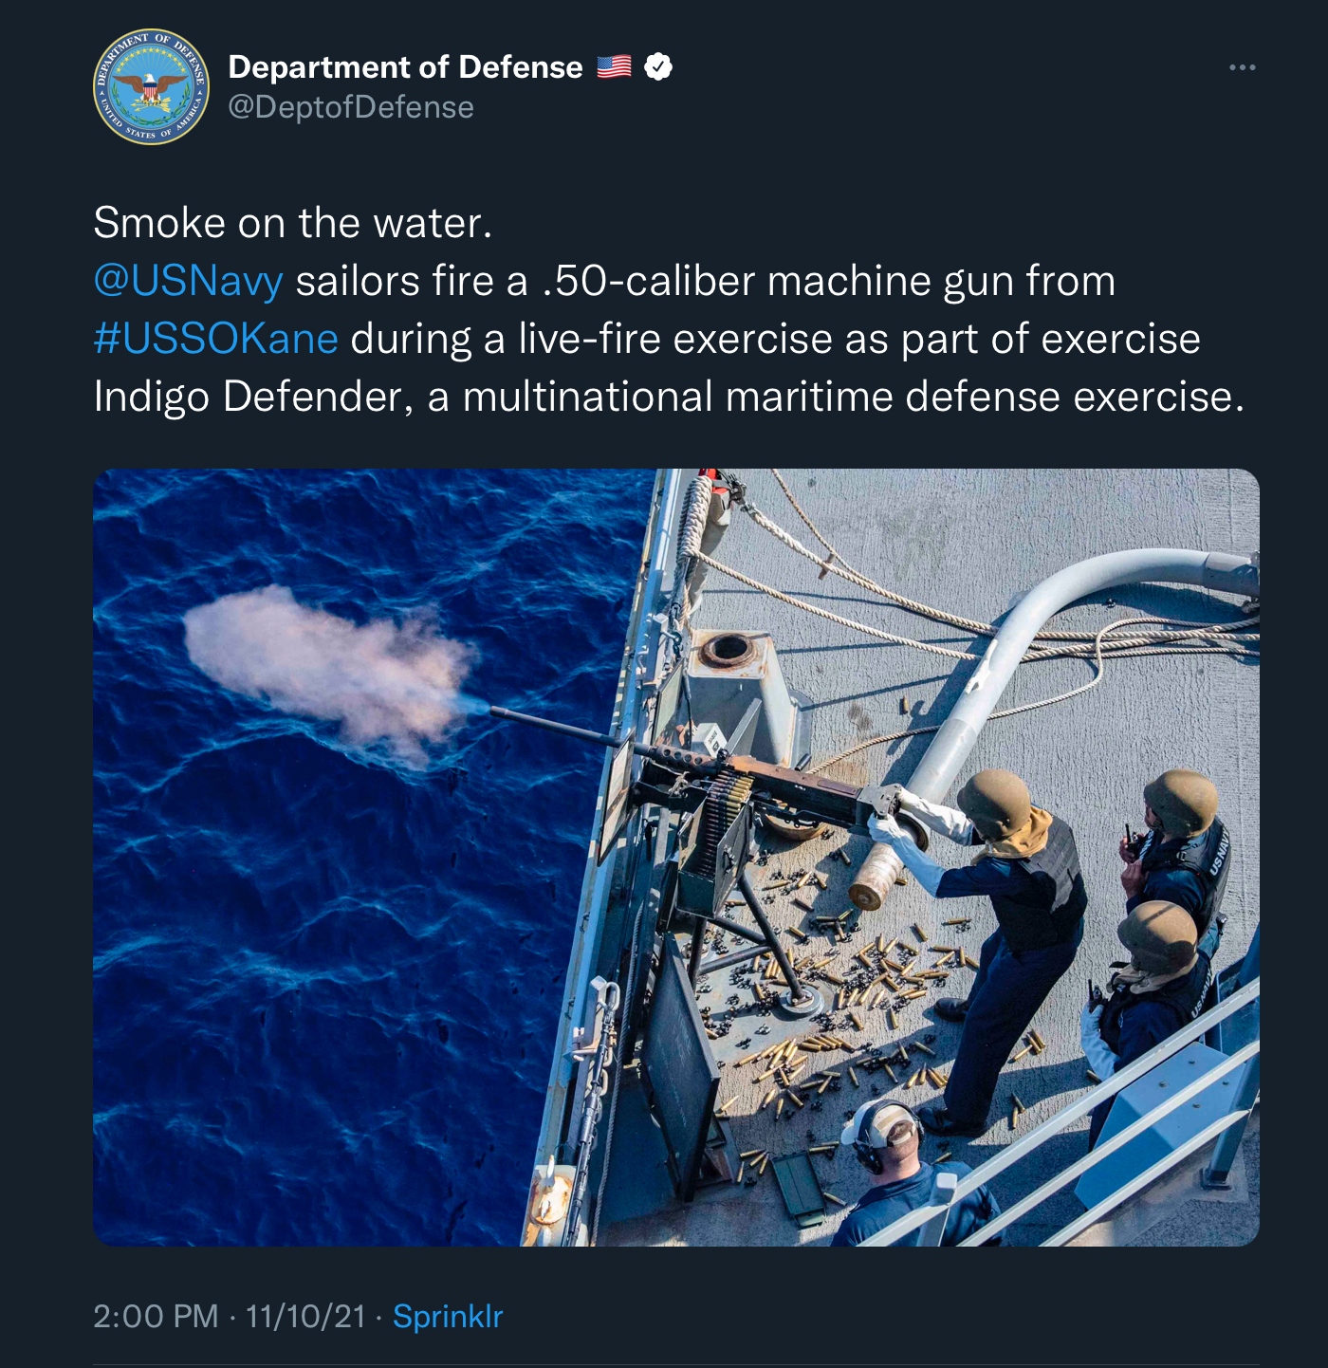The image size is (1328, 1368).
Task: Open the Sprinklr source link
Action: click(448, 1316)
